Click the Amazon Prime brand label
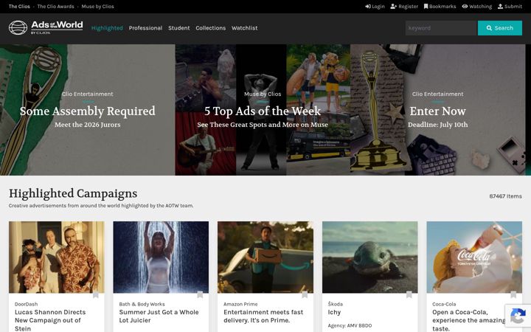 pos(240,304)
